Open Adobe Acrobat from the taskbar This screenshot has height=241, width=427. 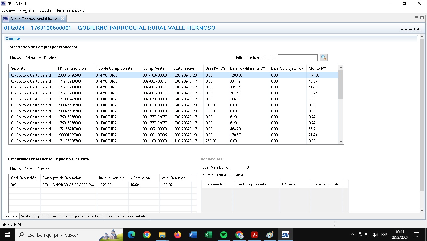click(x=254, y=235)
